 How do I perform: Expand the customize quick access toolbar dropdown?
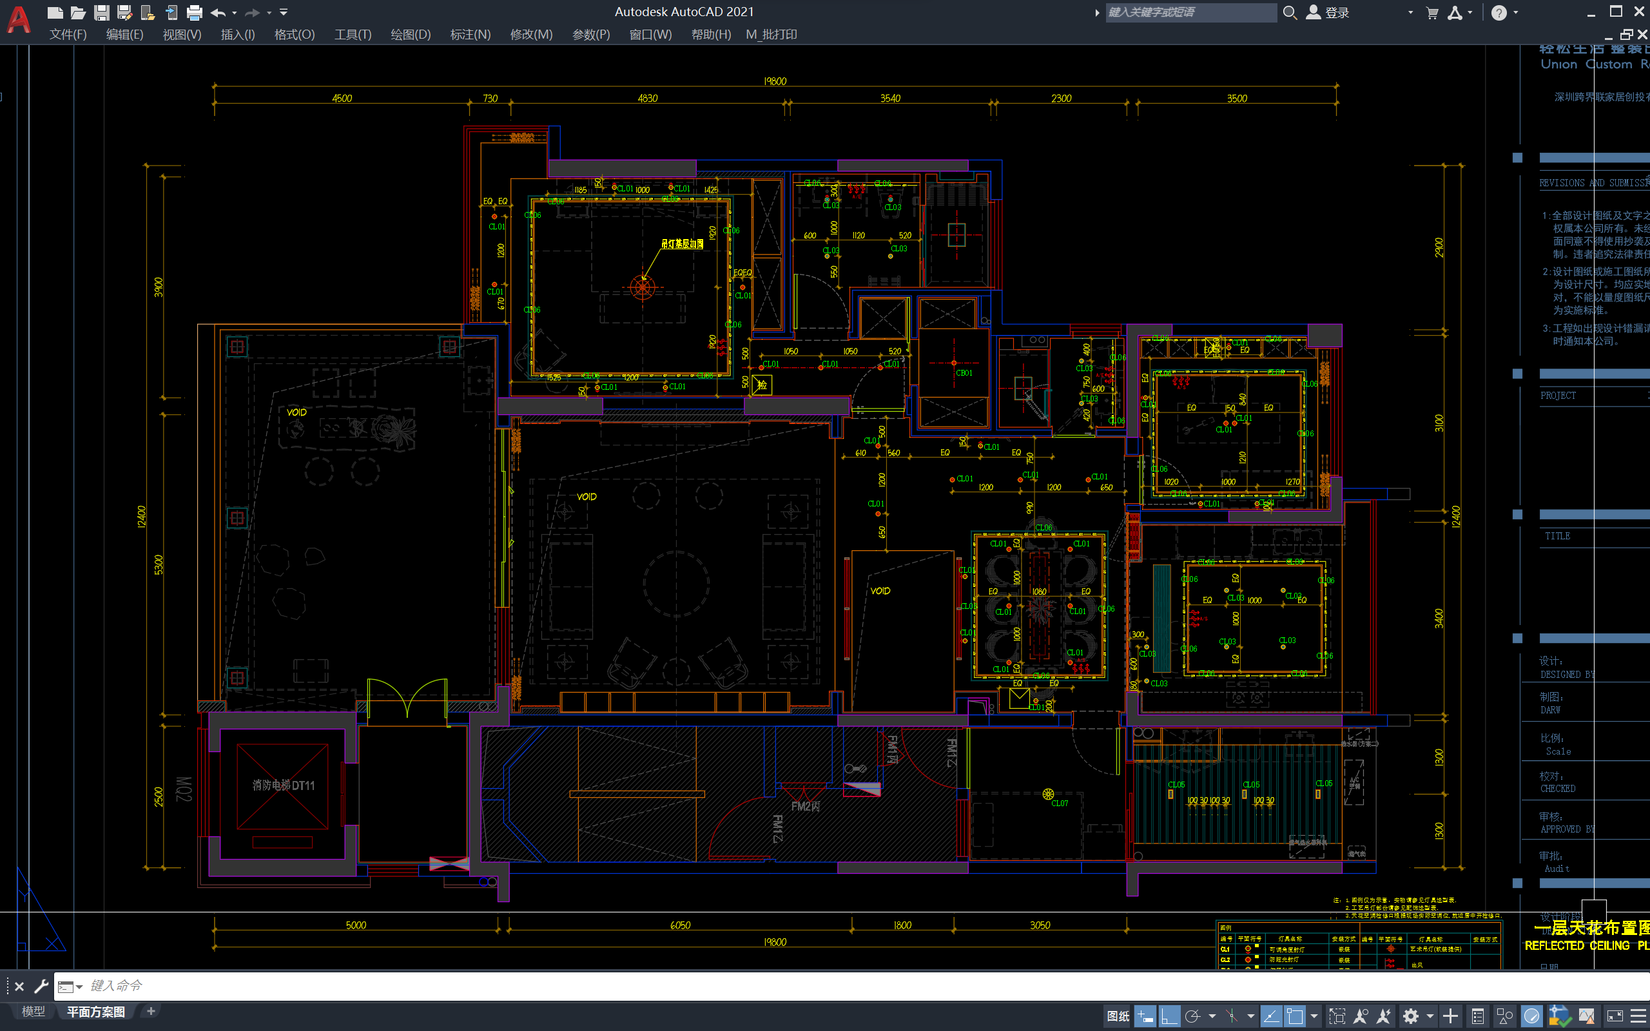pyautogui.click(x=284, y=12)
